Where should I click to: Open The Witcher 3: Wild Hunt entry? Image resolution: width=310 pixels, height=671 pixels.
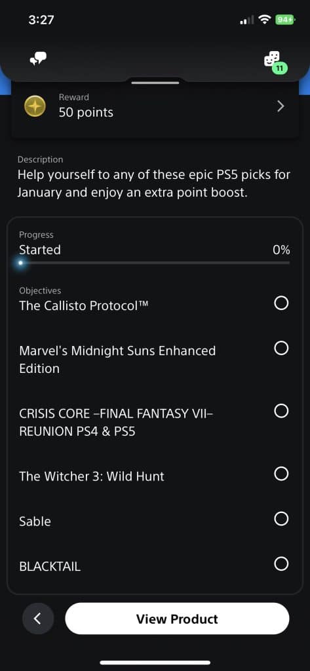92,476
